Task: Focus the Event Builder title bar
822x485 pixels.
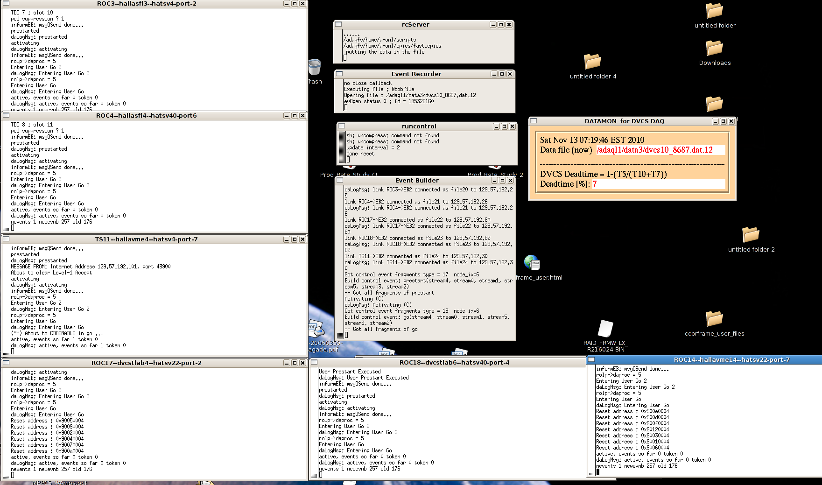Action: click(417, 180)
